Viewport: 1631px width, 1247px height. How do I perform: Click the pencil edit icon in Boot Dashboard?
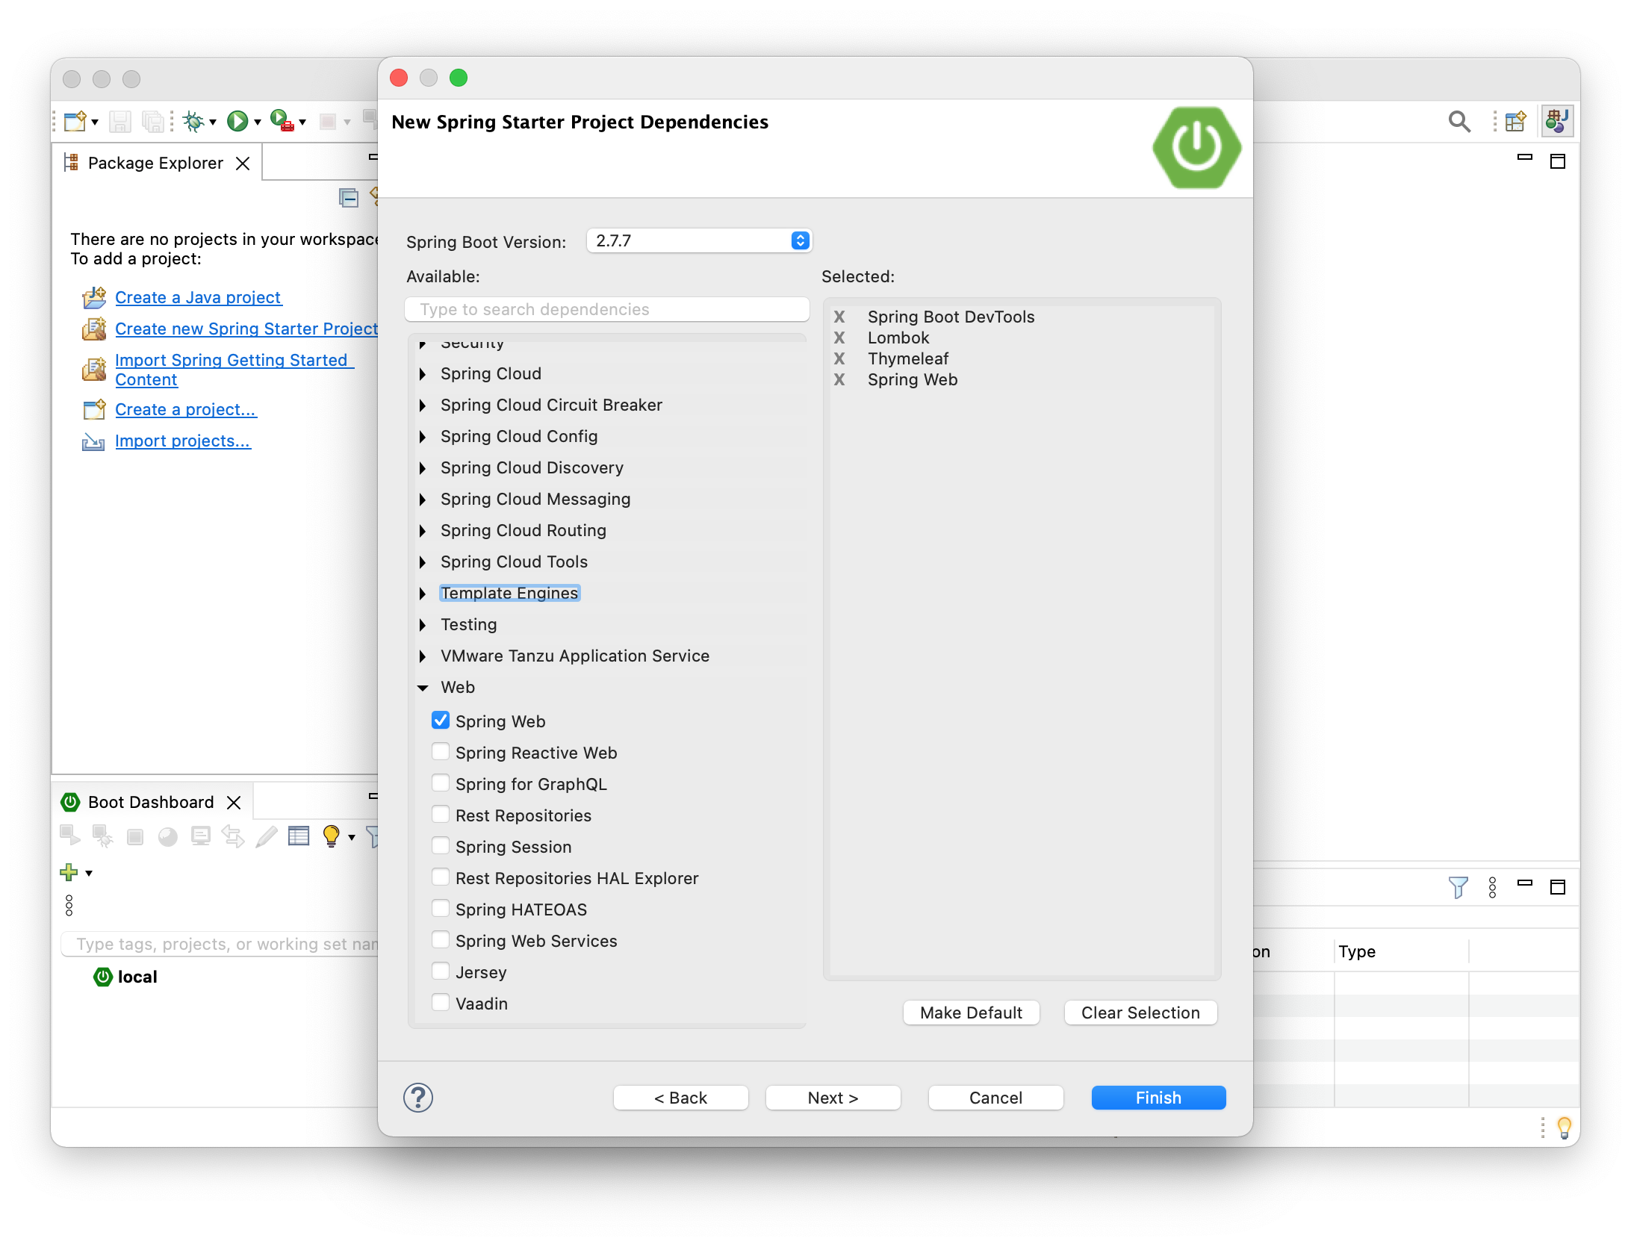267,836
